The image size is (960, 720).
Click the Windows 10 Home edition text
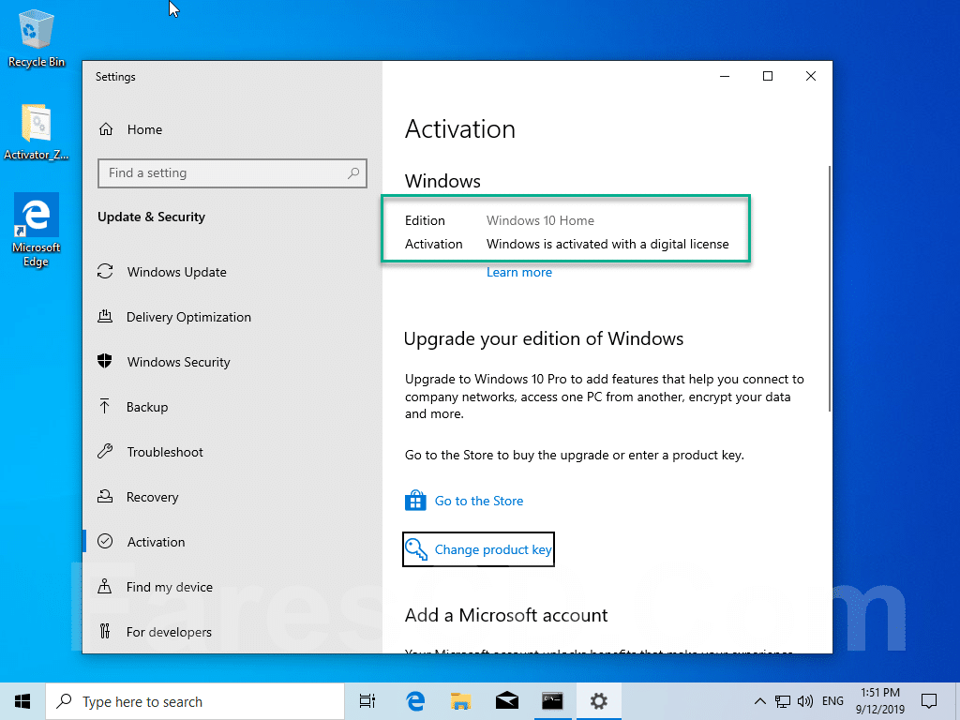pos(540,220)
